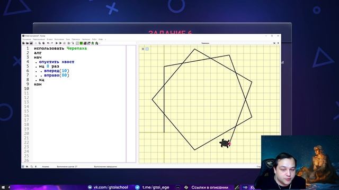This screenshot has width=339, height=190.
Task: Click the Redo arrow icon
Action: 52,43
